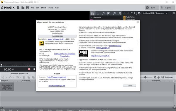Click the Slideshow 2020-03-19 title
The height and width of the screenshot is (111, 176).
19,73
